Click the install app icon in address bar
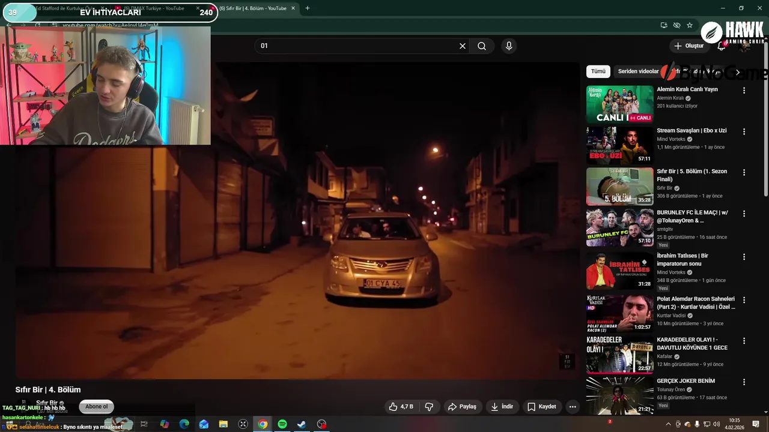Screen dimensions: 769x432 click(x=664, y=25)
